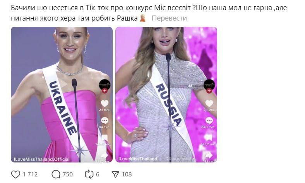Follow via red plus on Ukraine video
Screen dimensions: 305x183
click(105, 91)
